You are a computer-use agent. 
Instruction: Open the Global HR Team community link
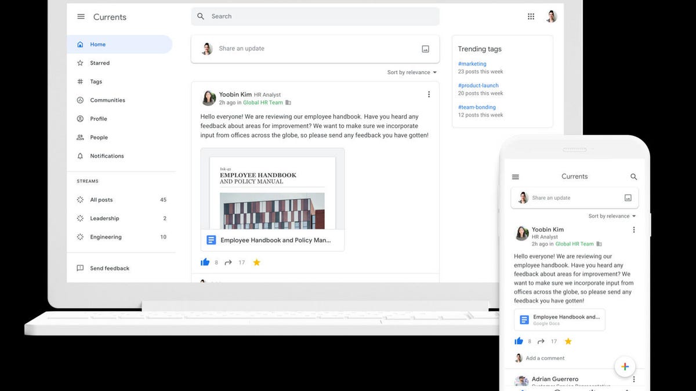click(x=263, y=103)
